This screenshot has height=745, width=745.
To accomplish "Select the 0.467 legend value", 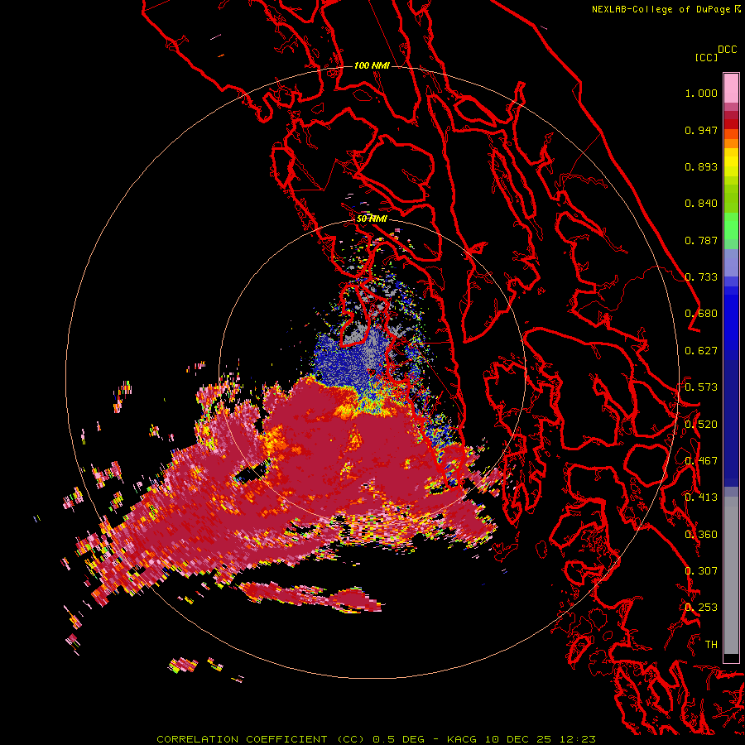I will coord(701,461).
